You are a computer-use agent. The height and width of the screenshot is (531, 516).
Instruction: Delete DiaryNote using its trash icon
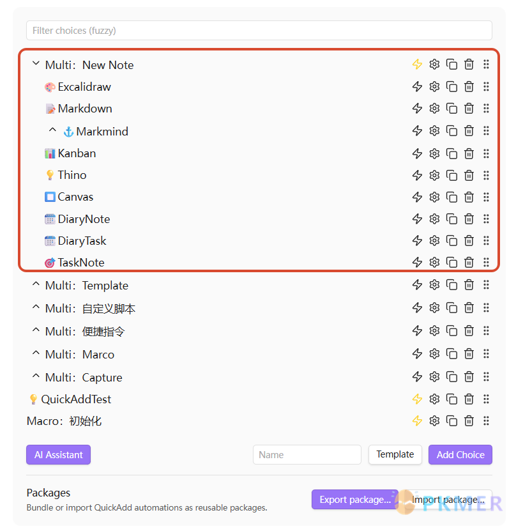(x=469, y=219)
